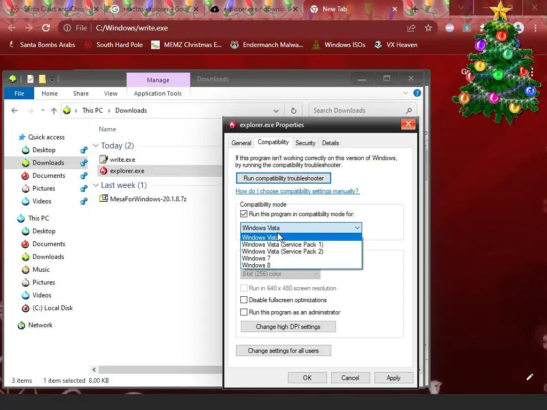Select MesaForWindows-20.1.8.7z file
547x410 pixels.
pos(148,199)
